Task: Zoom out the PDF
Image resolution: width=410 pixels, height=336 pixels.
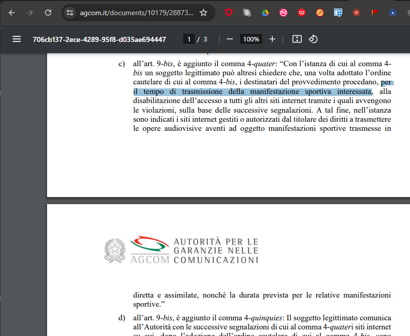Action: click(x=230, y=39)
